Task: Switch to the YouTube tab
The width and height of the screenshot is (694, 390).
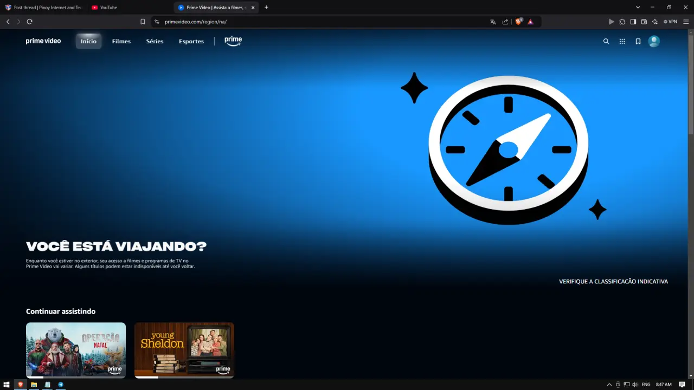Action: pyautogui.click(x=130, y=8)
